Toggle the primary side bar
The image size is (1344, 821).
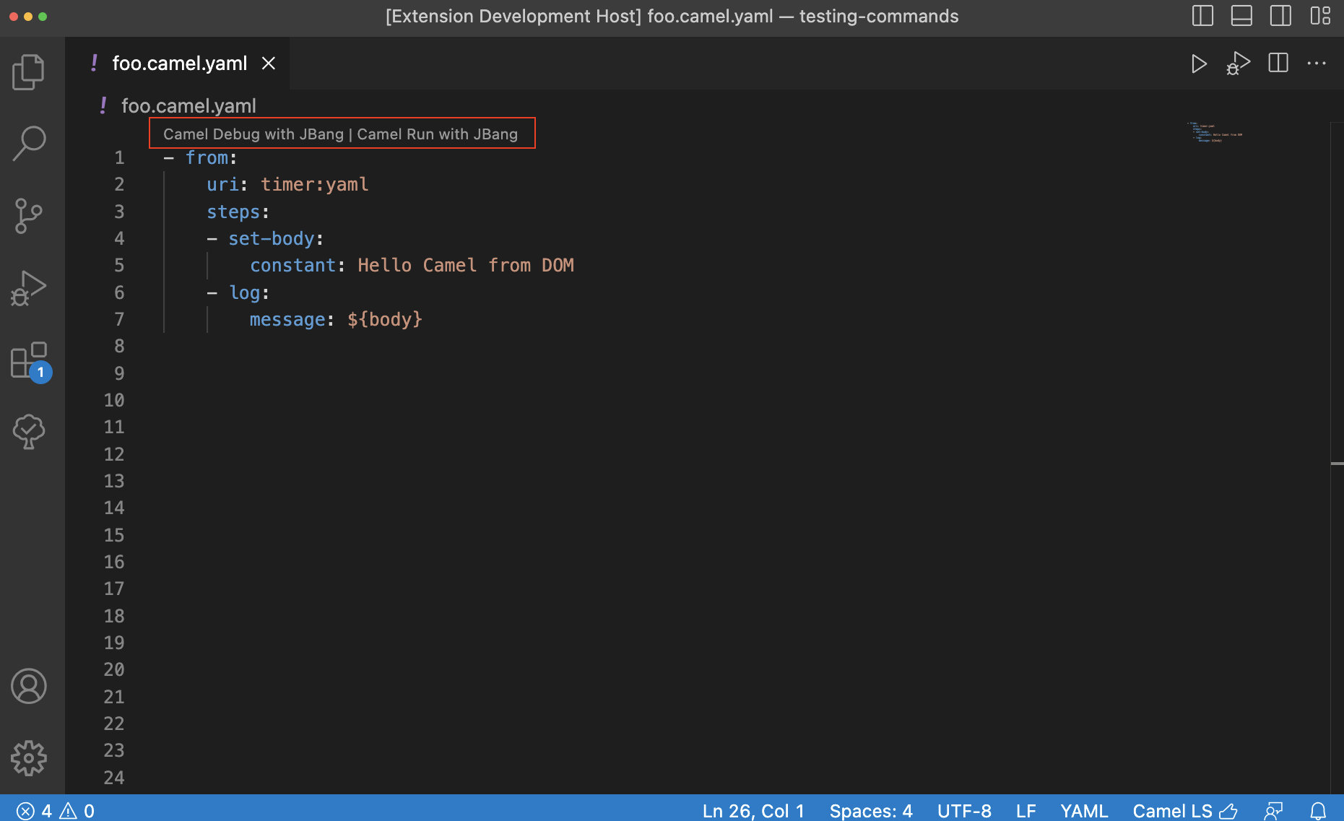click(x=1202, y=16)
